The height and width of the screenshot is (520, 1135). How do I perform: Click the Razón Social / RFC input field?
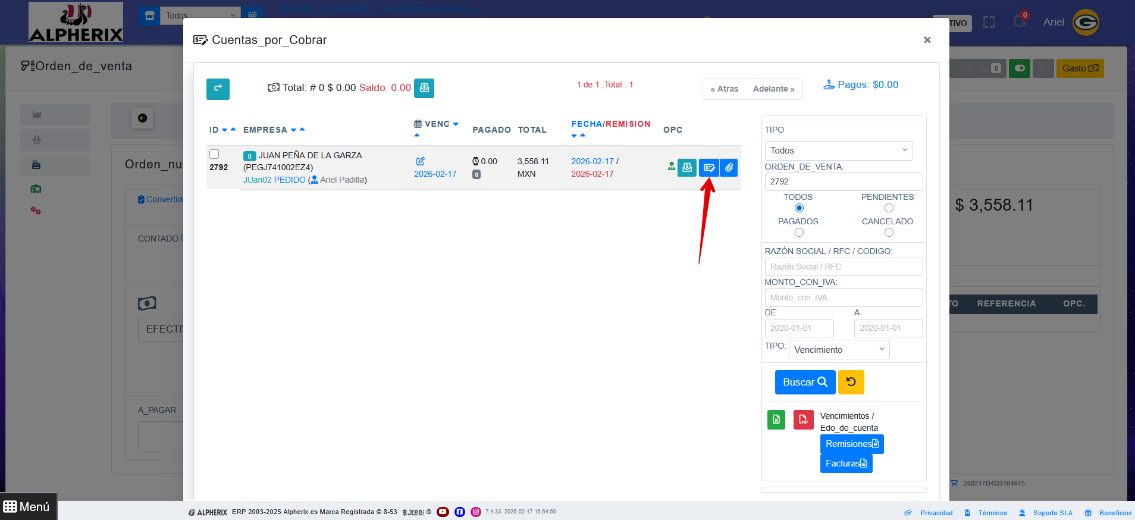(x=844, y=267)
